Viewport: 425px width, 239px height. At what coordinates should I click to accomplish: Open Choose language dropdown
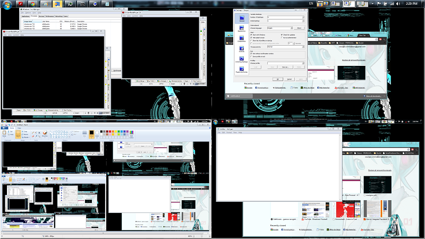pyautogui.click(x=280, y=28)
